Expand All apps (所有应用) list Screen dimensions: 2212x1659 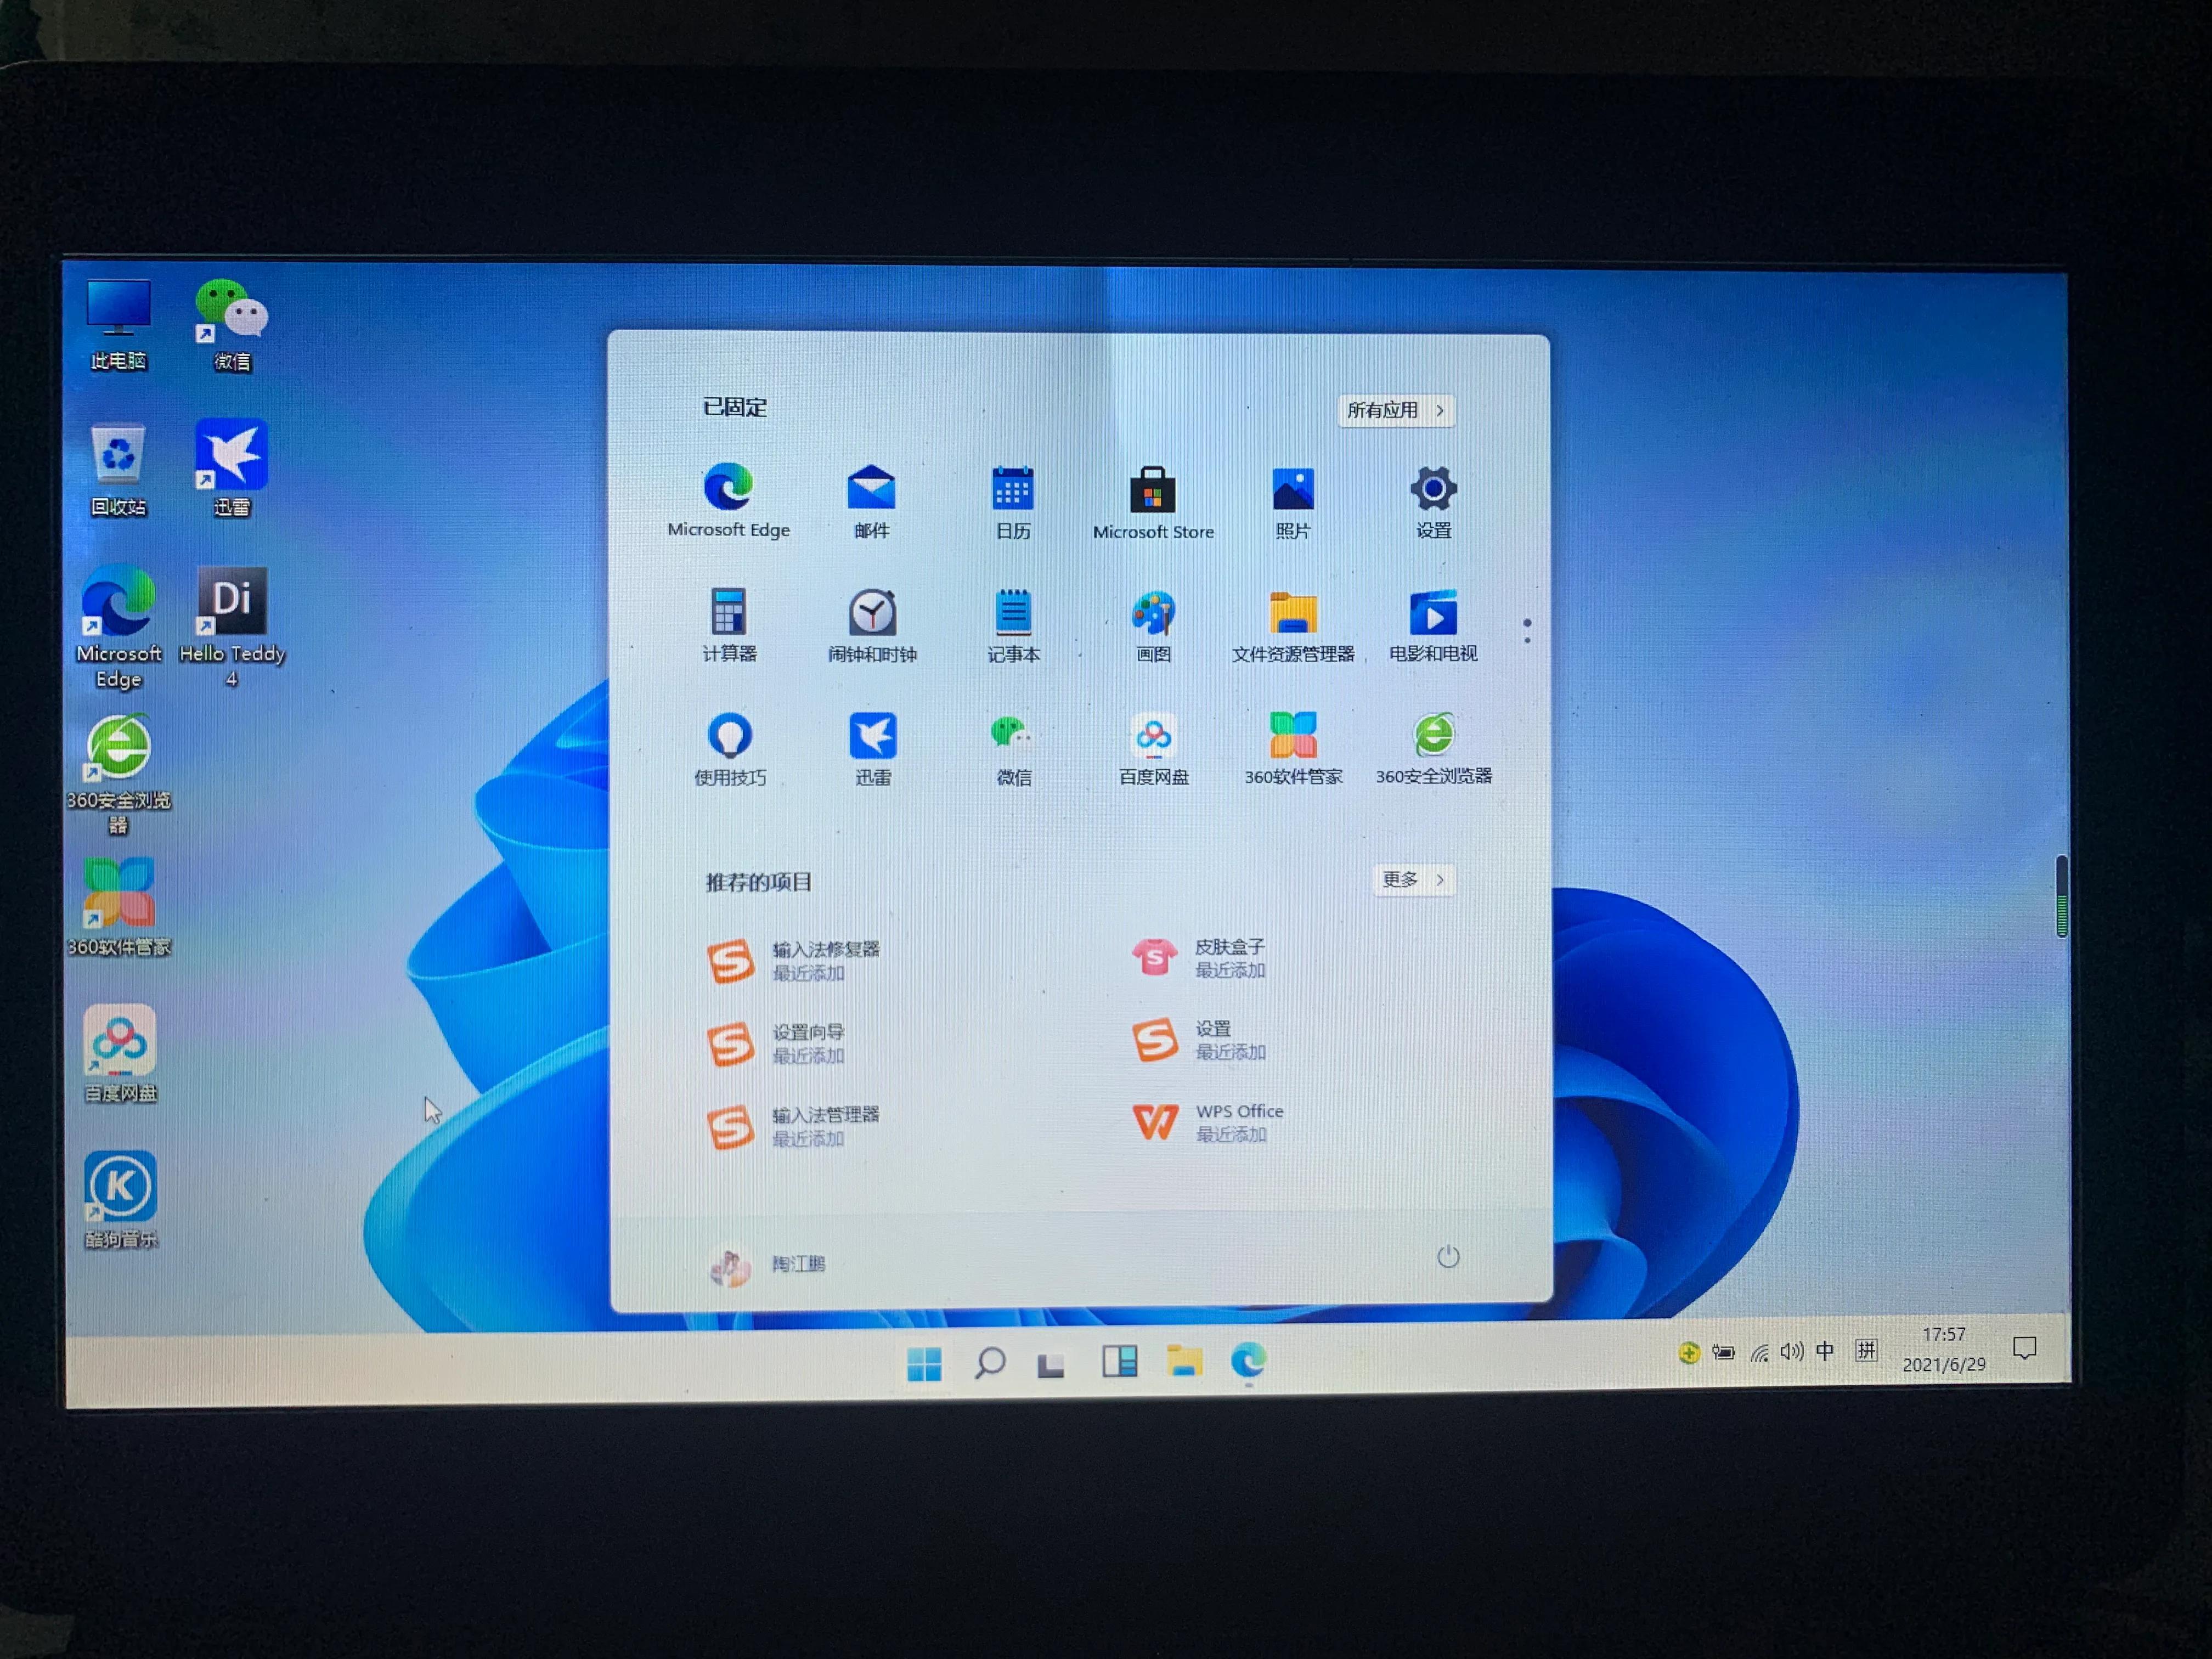pos(1395,410)
